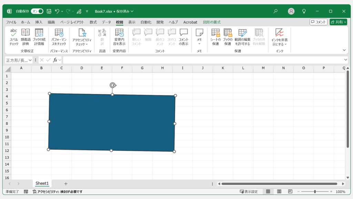
Task: Undo the last action
Action: [x=57, y=11]
